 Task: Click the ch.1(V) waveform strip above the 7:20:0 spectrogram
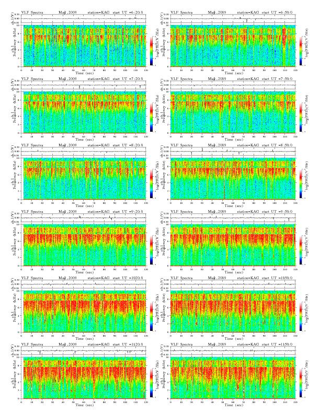coord(84,85)
